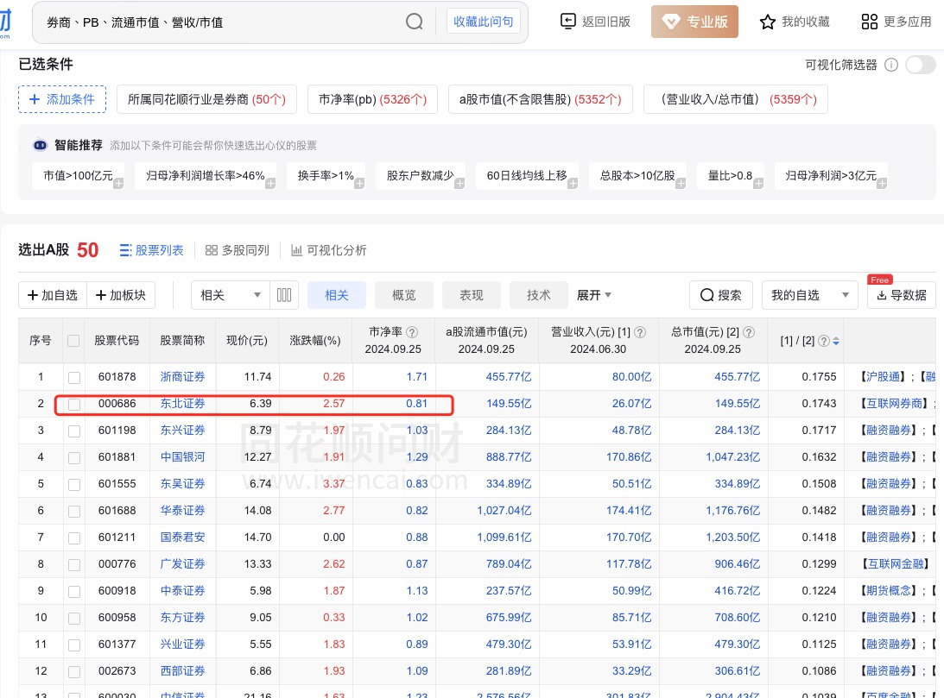The height and width of the screenshot is (698, 944).
Task: Click the 所属同花顺行业是券商 condition chip
Action: [x=206, y=99]
